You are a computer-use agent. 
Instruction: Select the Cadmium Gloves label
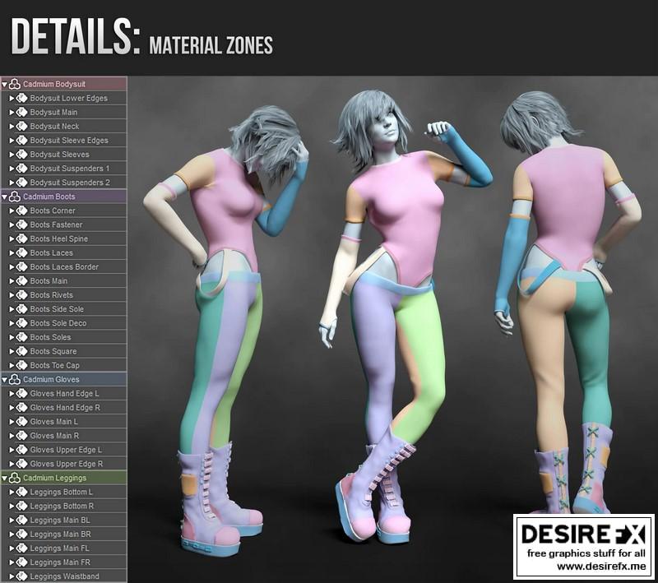point(51,380)
